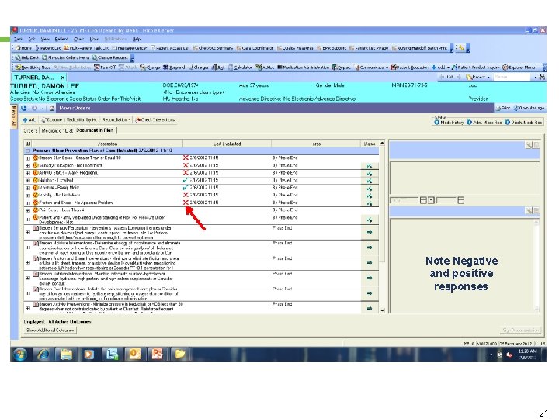Open Reconciliation dropdown
This screenshot has height=419, width=559.
(116, 120)
